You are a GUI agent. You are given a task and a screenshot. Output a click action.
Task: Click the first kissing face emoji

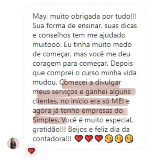pos(109,138)
